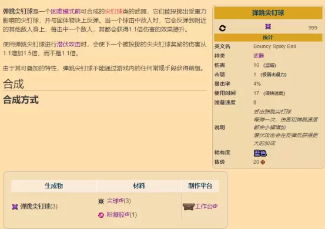Image resolution: width=325 pixels, height=229 pixels.
Task: Open the red 尖钉球 link
Action: pos(113,11)
